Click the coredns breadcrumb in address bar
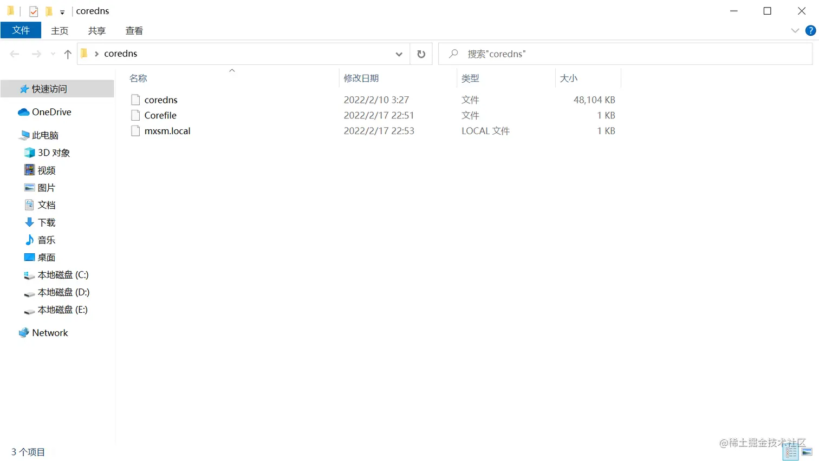This screenshot has height=461, width=819. [121, 54]
